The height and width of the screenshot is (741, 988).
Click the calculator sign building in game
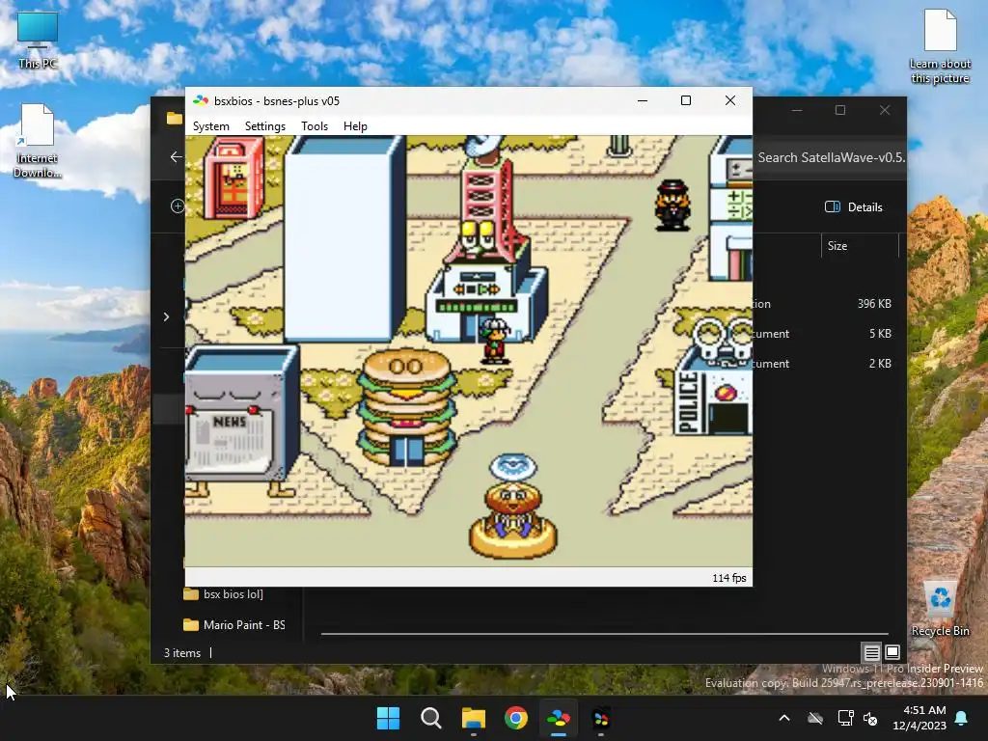731,209
